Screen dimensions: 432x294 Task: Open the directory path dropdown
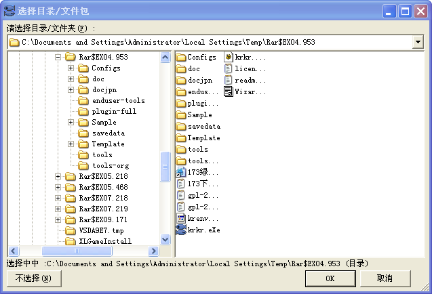[418, 43]
